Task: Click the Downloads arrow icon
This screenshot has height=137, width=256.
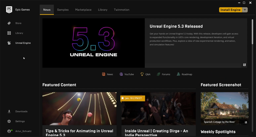Action: [9, 112]
